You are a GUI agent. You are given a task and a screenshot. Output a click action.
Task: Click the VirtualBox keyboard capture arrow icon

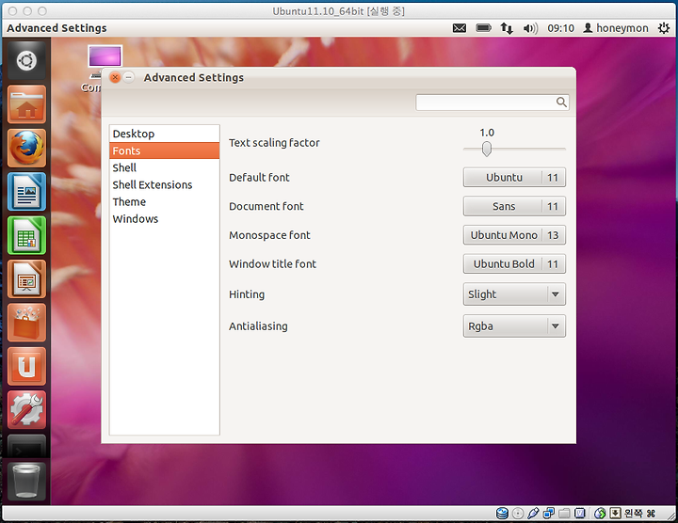615,513
